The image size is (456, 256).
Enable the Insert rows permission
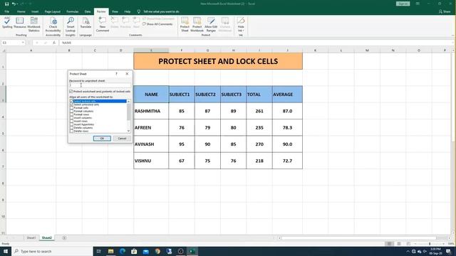[71, 121]
